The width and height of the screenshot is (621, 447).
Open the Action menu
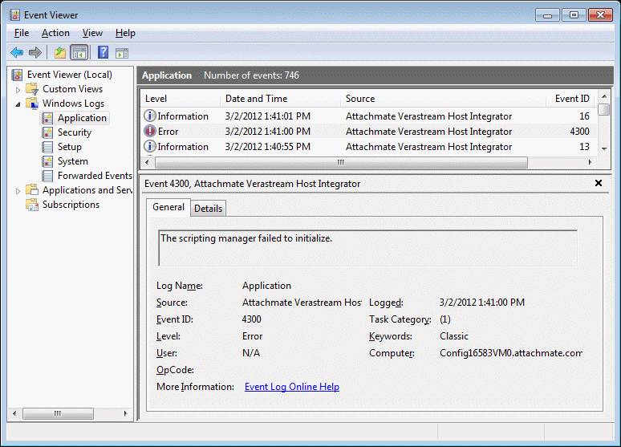(55, 33)
